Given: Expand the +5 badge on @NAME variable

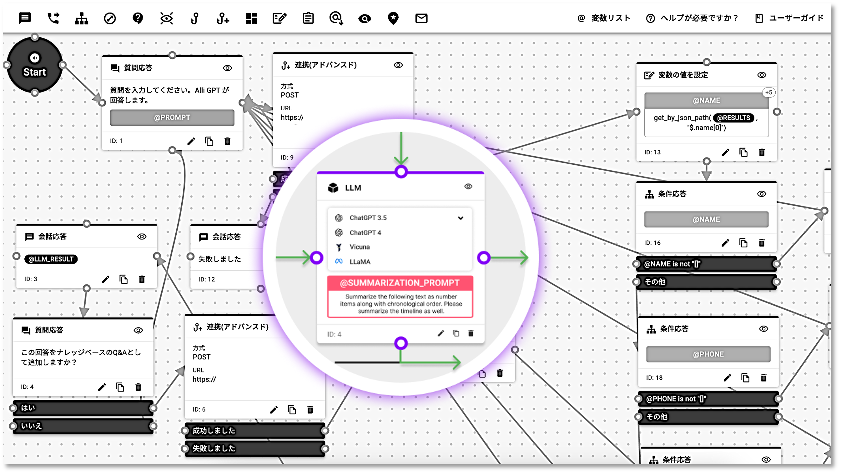Looking at the screenshot, I should point(768,92).
